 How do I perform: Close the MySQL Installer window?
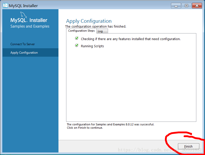[x=197, y=6]
